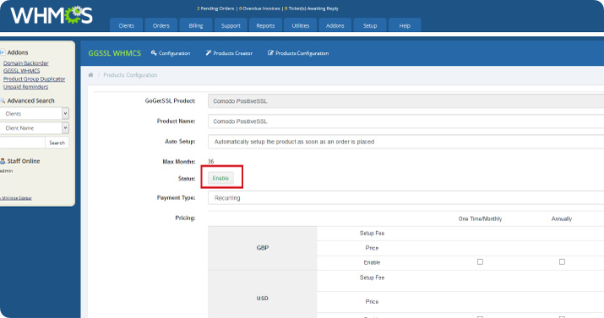Click the Enable status button
Image resolution: width=604 pixels, height=318 pixels.
tap(220, 178)
